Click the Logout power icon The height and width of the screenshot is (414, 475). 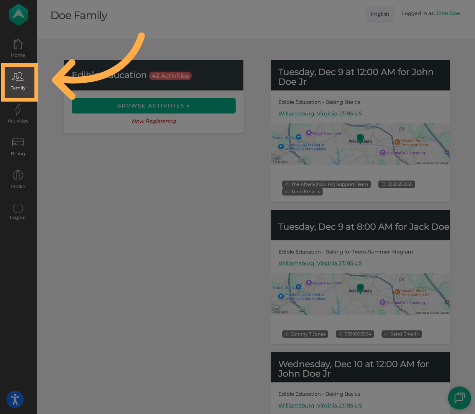coord(18,208)
